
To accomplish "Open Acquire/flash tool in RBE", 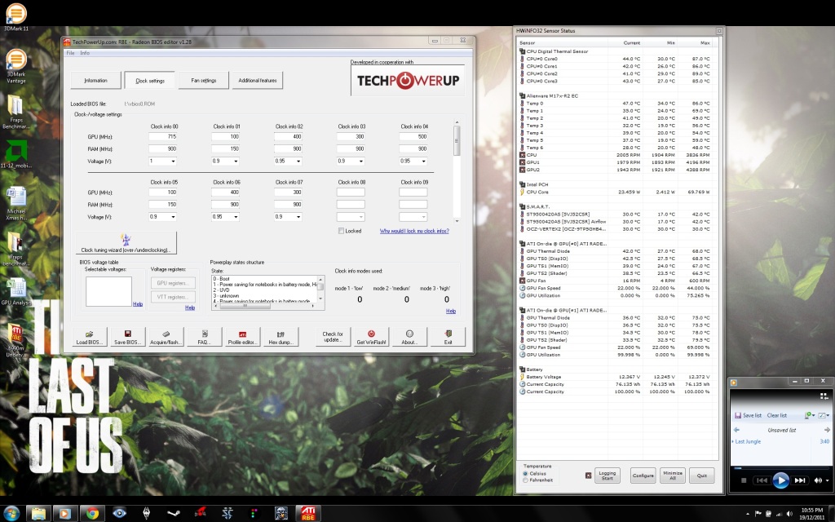I will click(166, 337).
